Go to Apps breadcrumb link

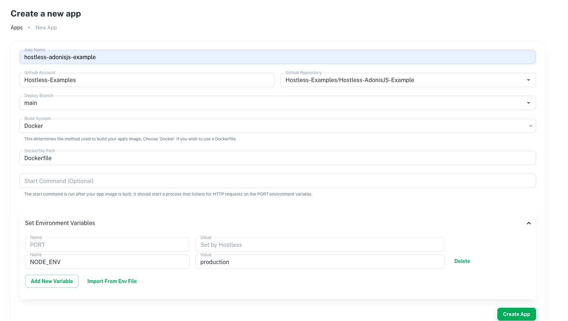click(17, 28)
